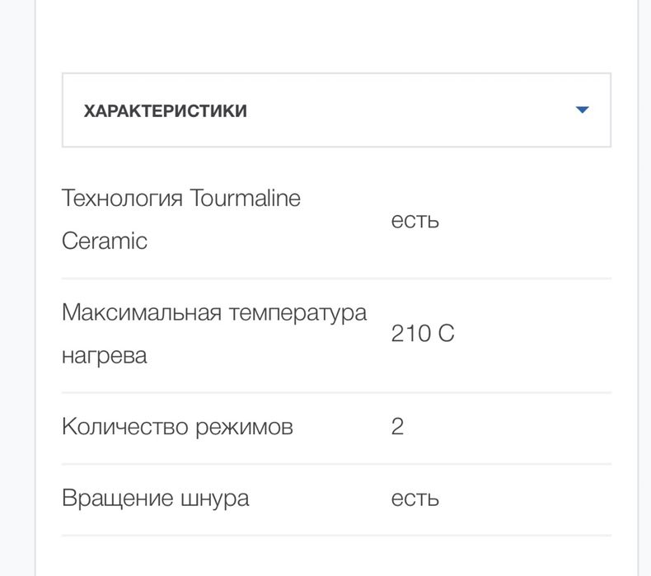Collapse the ХАРАКТЕРИСТИКИ section via blue arrow
This screenshot has height=576, width=651.
582,110
